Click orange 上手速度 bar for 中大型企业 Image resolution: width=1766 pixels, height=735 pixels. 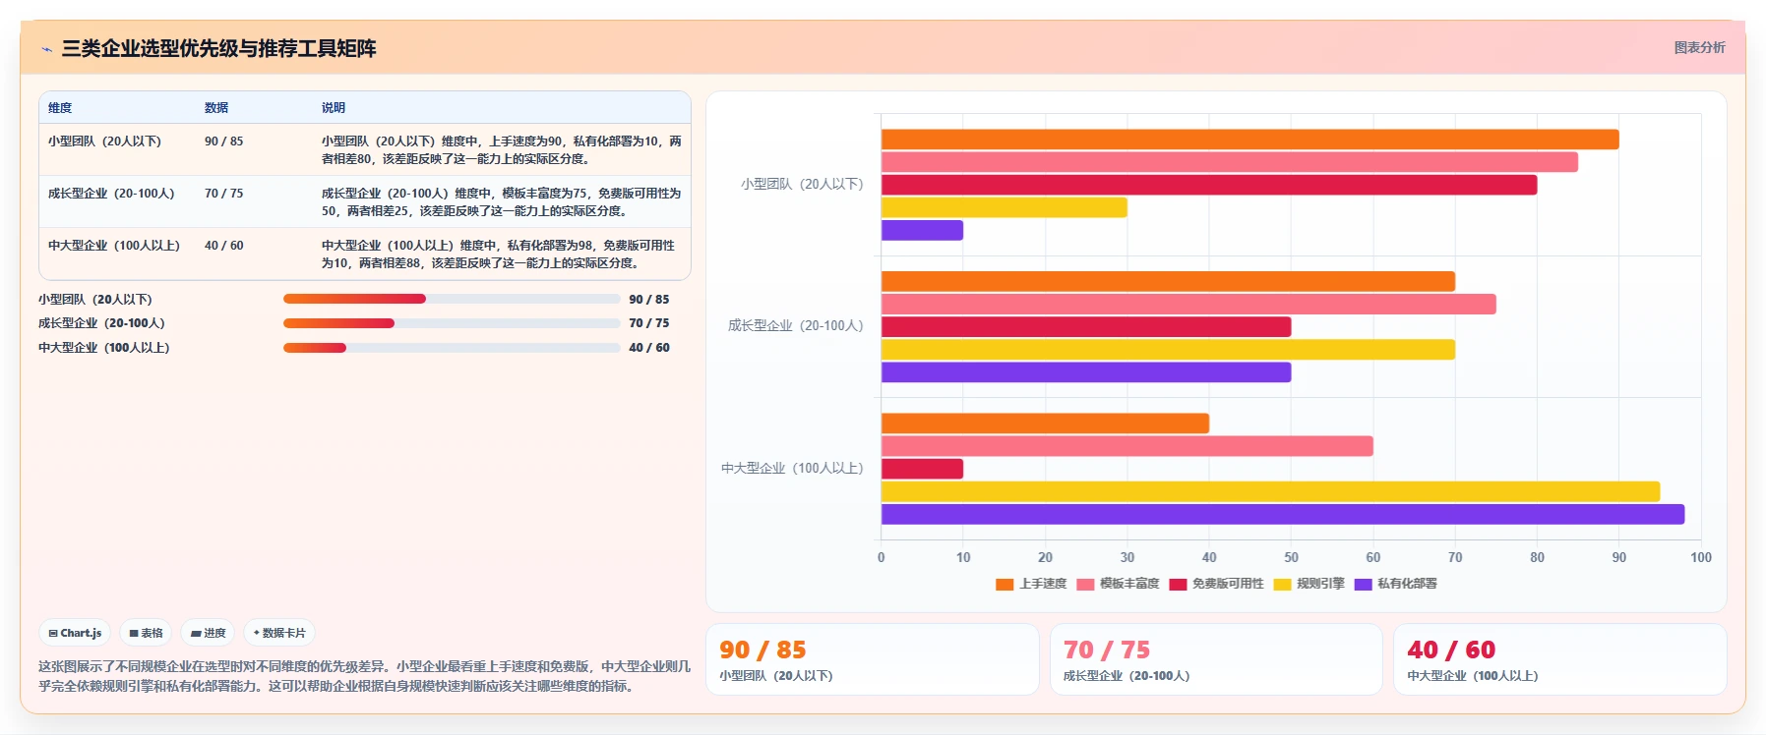[x=1045, y=424]
